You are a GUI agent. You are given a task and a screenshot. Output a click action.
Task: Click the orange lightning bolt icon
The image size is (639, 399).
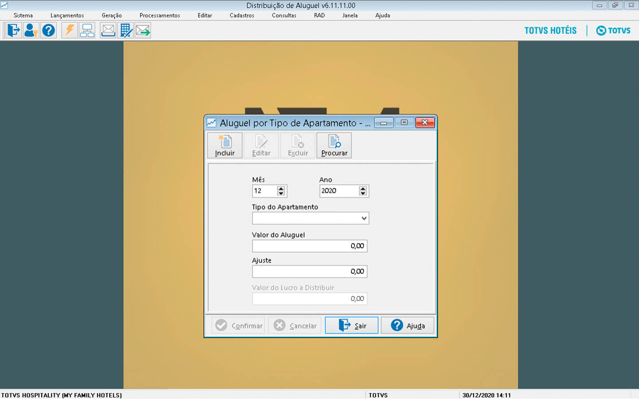tap(70, 31)
